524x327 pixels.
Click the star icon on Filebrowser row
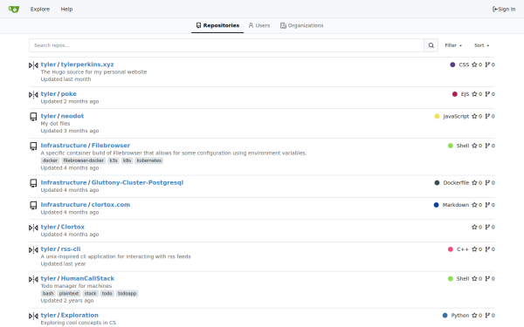pos(474,146)
